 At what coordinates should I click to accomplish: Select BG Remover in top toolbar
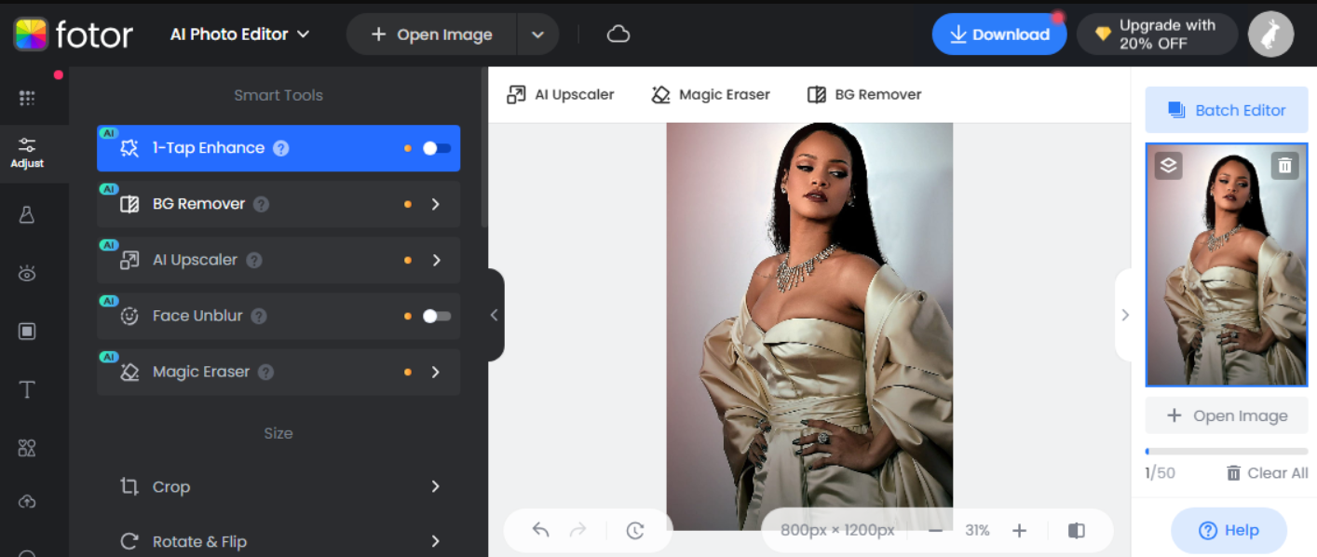(x=864, y=94)
